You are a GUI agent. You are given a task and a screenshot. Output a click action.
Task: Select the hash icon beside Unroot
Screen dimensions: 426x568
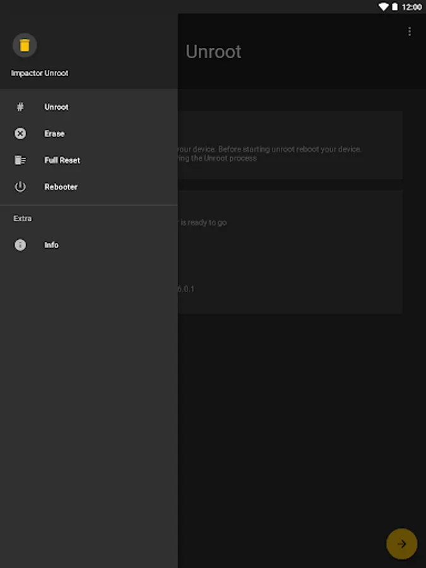tap(20, 107)
